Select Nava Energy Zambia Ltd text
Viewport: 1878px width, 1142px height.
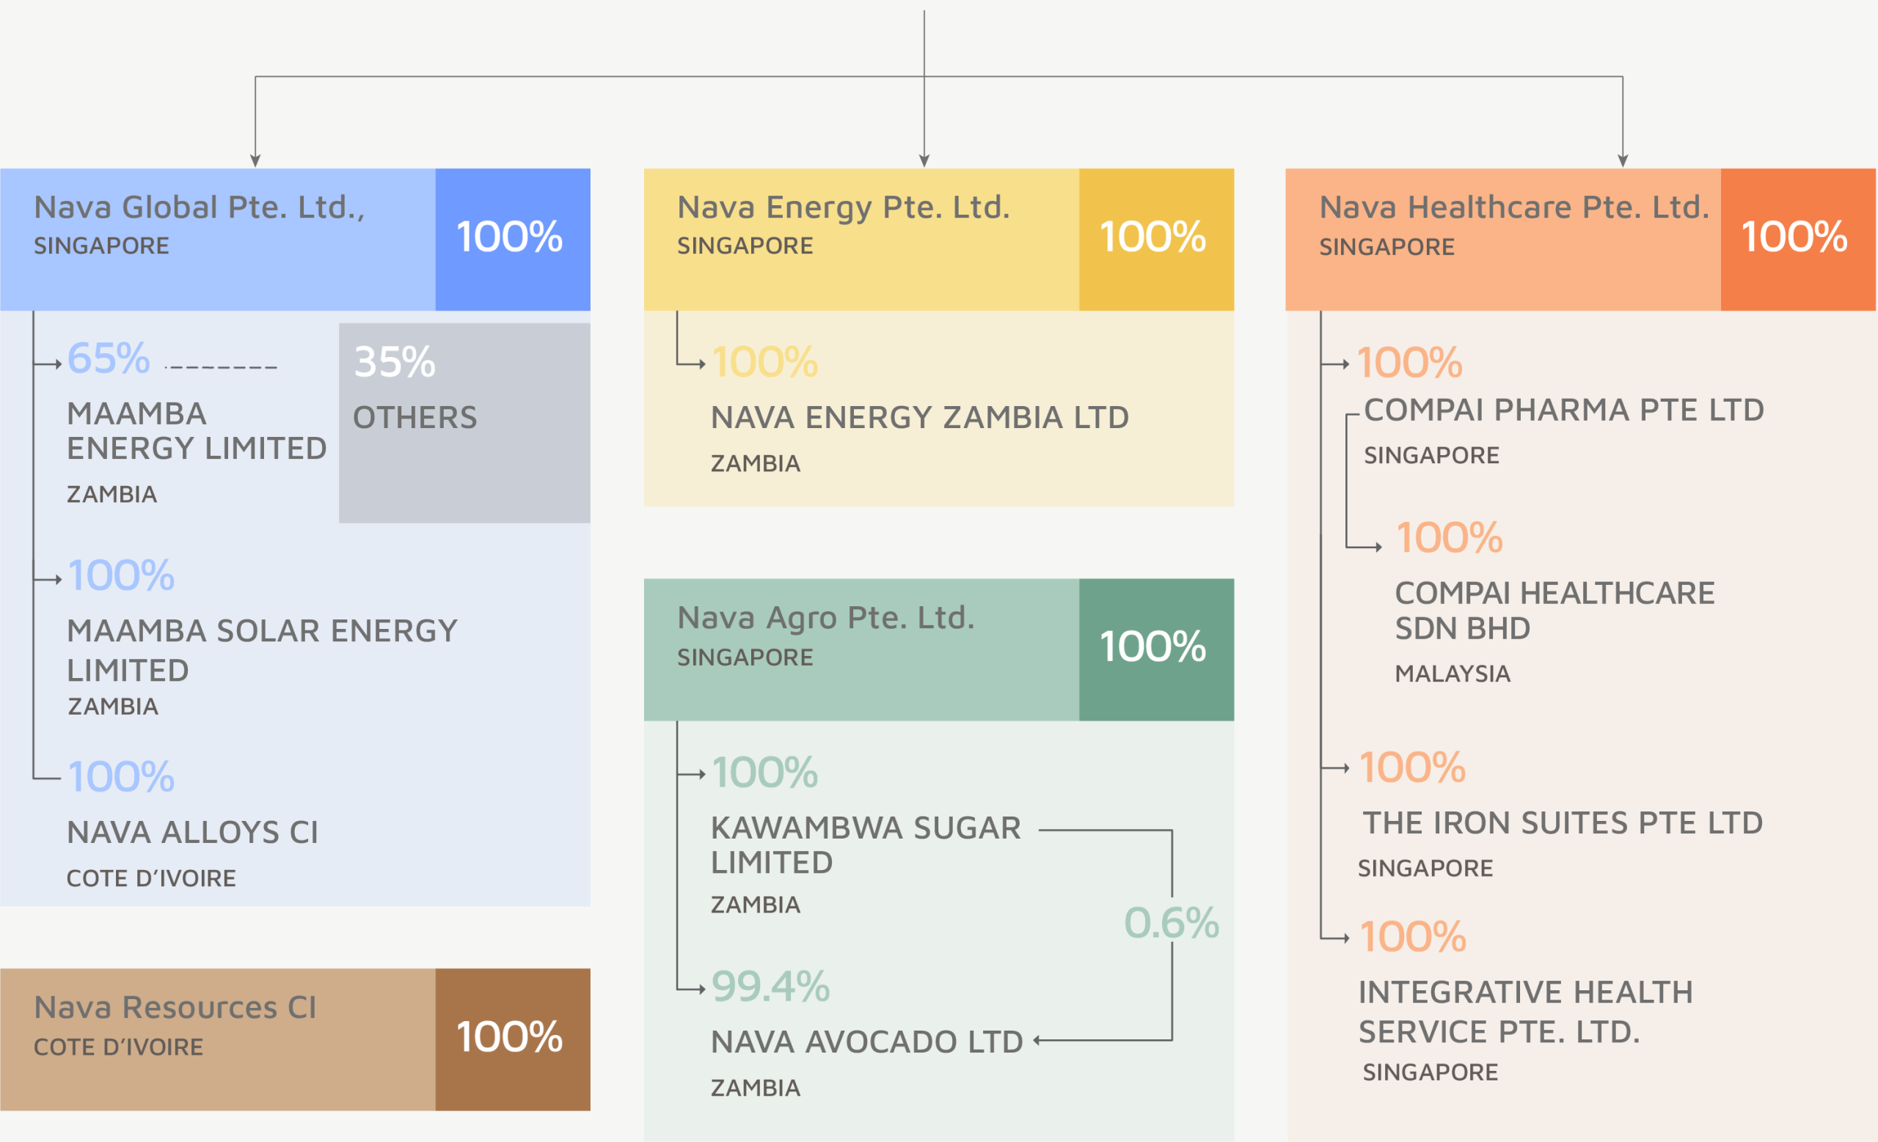pos(919,418)
